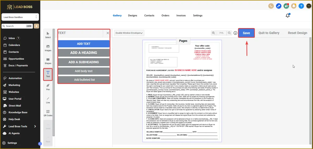Open the blue help question mark icon
The width and height of the screenshot is (313, 149).
click(301, 6)
